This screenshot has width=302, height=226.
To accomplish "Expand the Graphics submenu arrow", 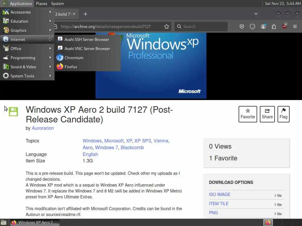I will [x=50, y=30].
